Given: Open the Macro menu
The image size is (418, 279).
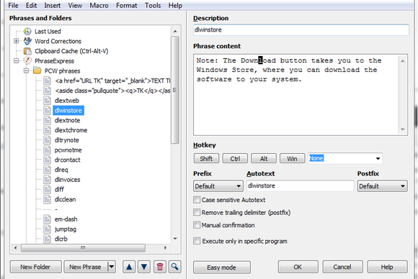Looking at the screenshot, I should coord(99,5).
